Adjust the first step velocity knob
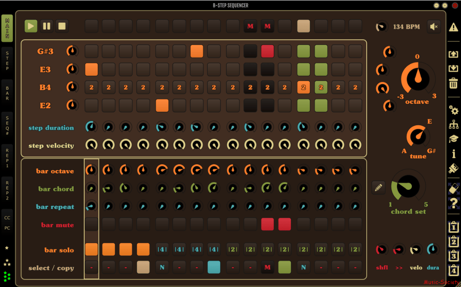This screenshot has width=461, height=287. click(91, 145)
